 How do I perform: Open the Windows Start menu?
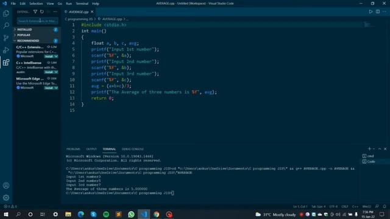5,214
